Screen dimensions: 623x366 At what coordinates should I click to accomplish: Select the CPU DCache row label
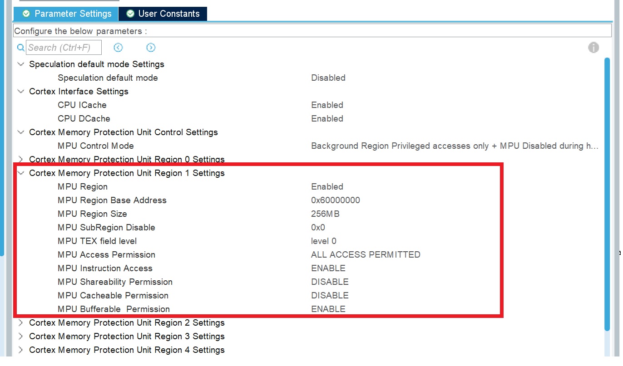point(84,118)
